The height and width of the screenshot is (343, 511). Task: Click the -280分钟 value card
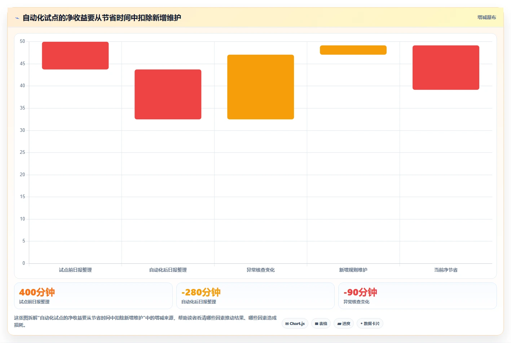255,296
